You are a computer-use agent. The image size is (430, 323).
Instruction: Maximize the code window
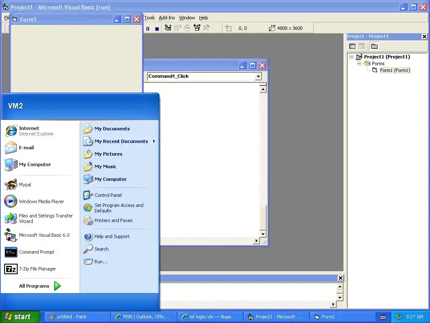252,65
